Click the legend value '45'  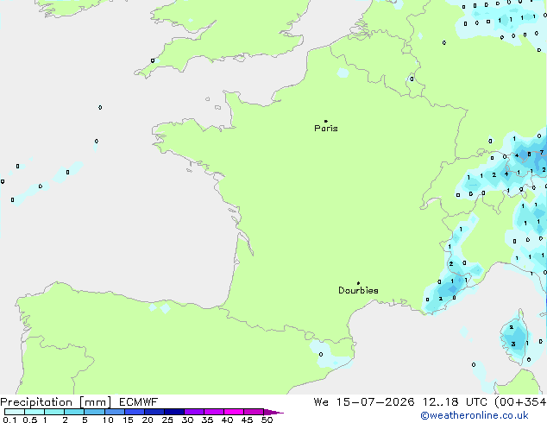(x=247, y=420)
